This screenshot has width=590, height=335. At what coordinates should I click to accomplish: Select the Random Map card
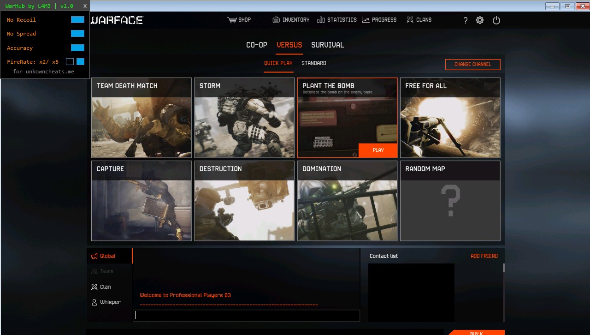pyautogui.click(x=450, y=201)
